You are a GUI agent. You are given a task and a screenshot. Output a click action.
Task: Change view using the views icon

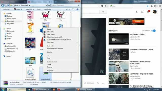[x=67, y=9]
